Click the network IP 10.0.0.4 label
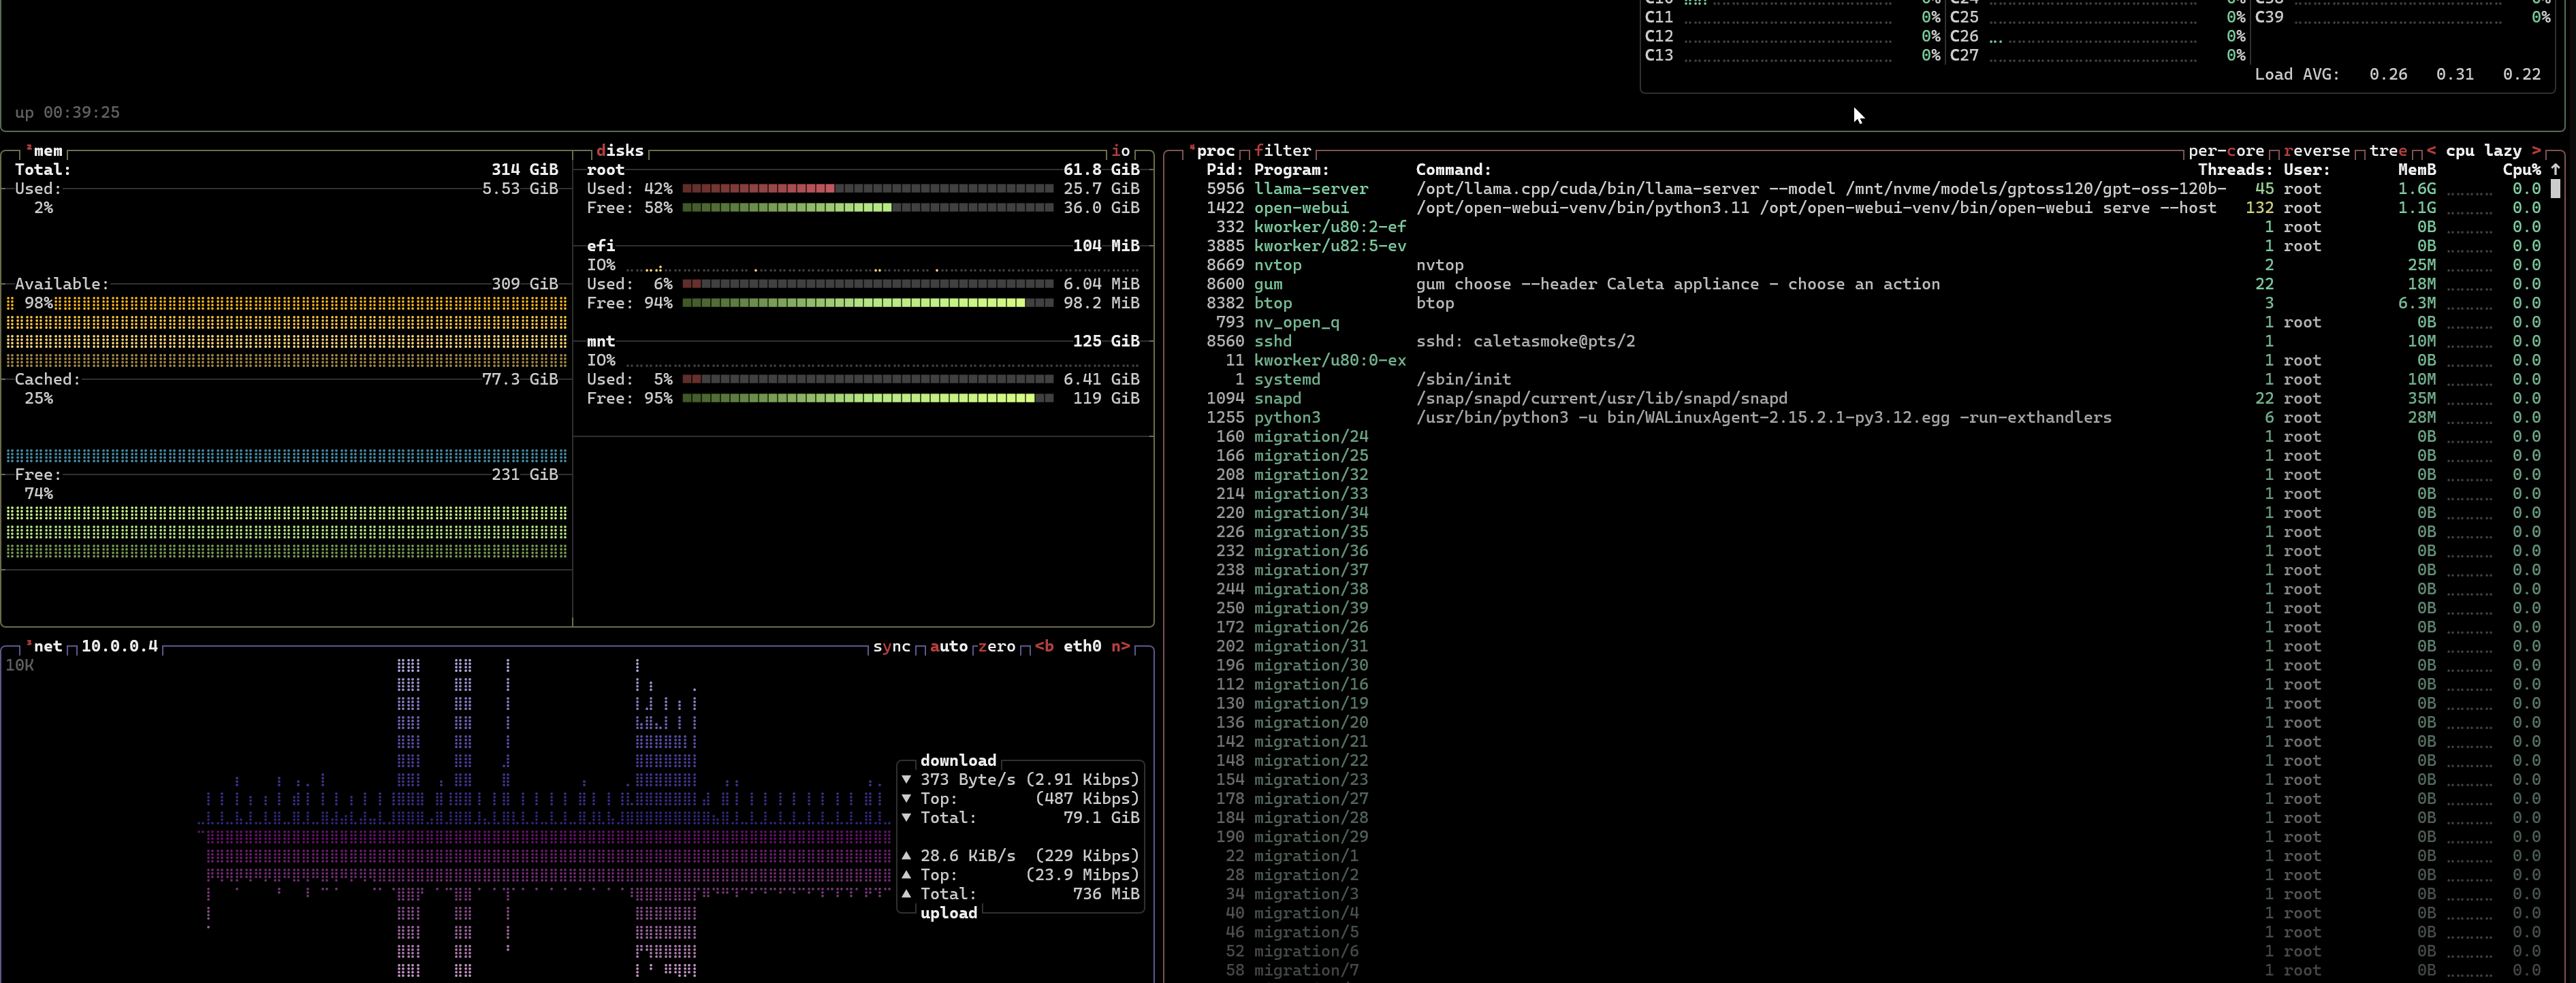The width and height of the screenshot is (2576, 983). (x=120, y=647)
